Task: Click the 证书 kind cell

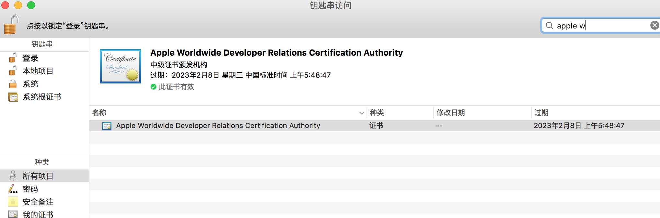Action: tap(376, 125)
